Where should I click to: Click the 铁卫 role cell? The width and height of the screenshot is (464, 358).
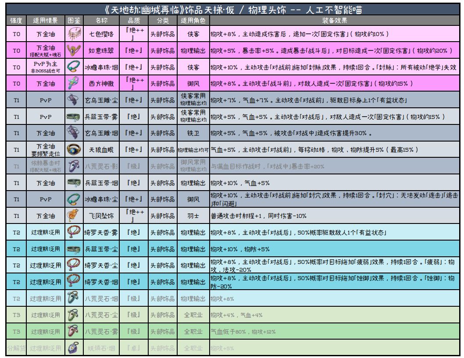(193, 133)
